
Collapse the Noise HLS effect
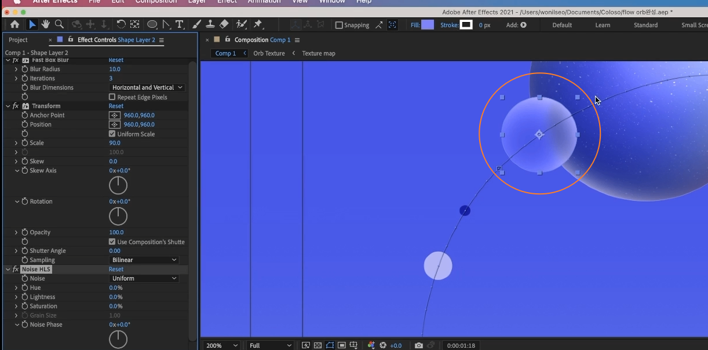8,270
